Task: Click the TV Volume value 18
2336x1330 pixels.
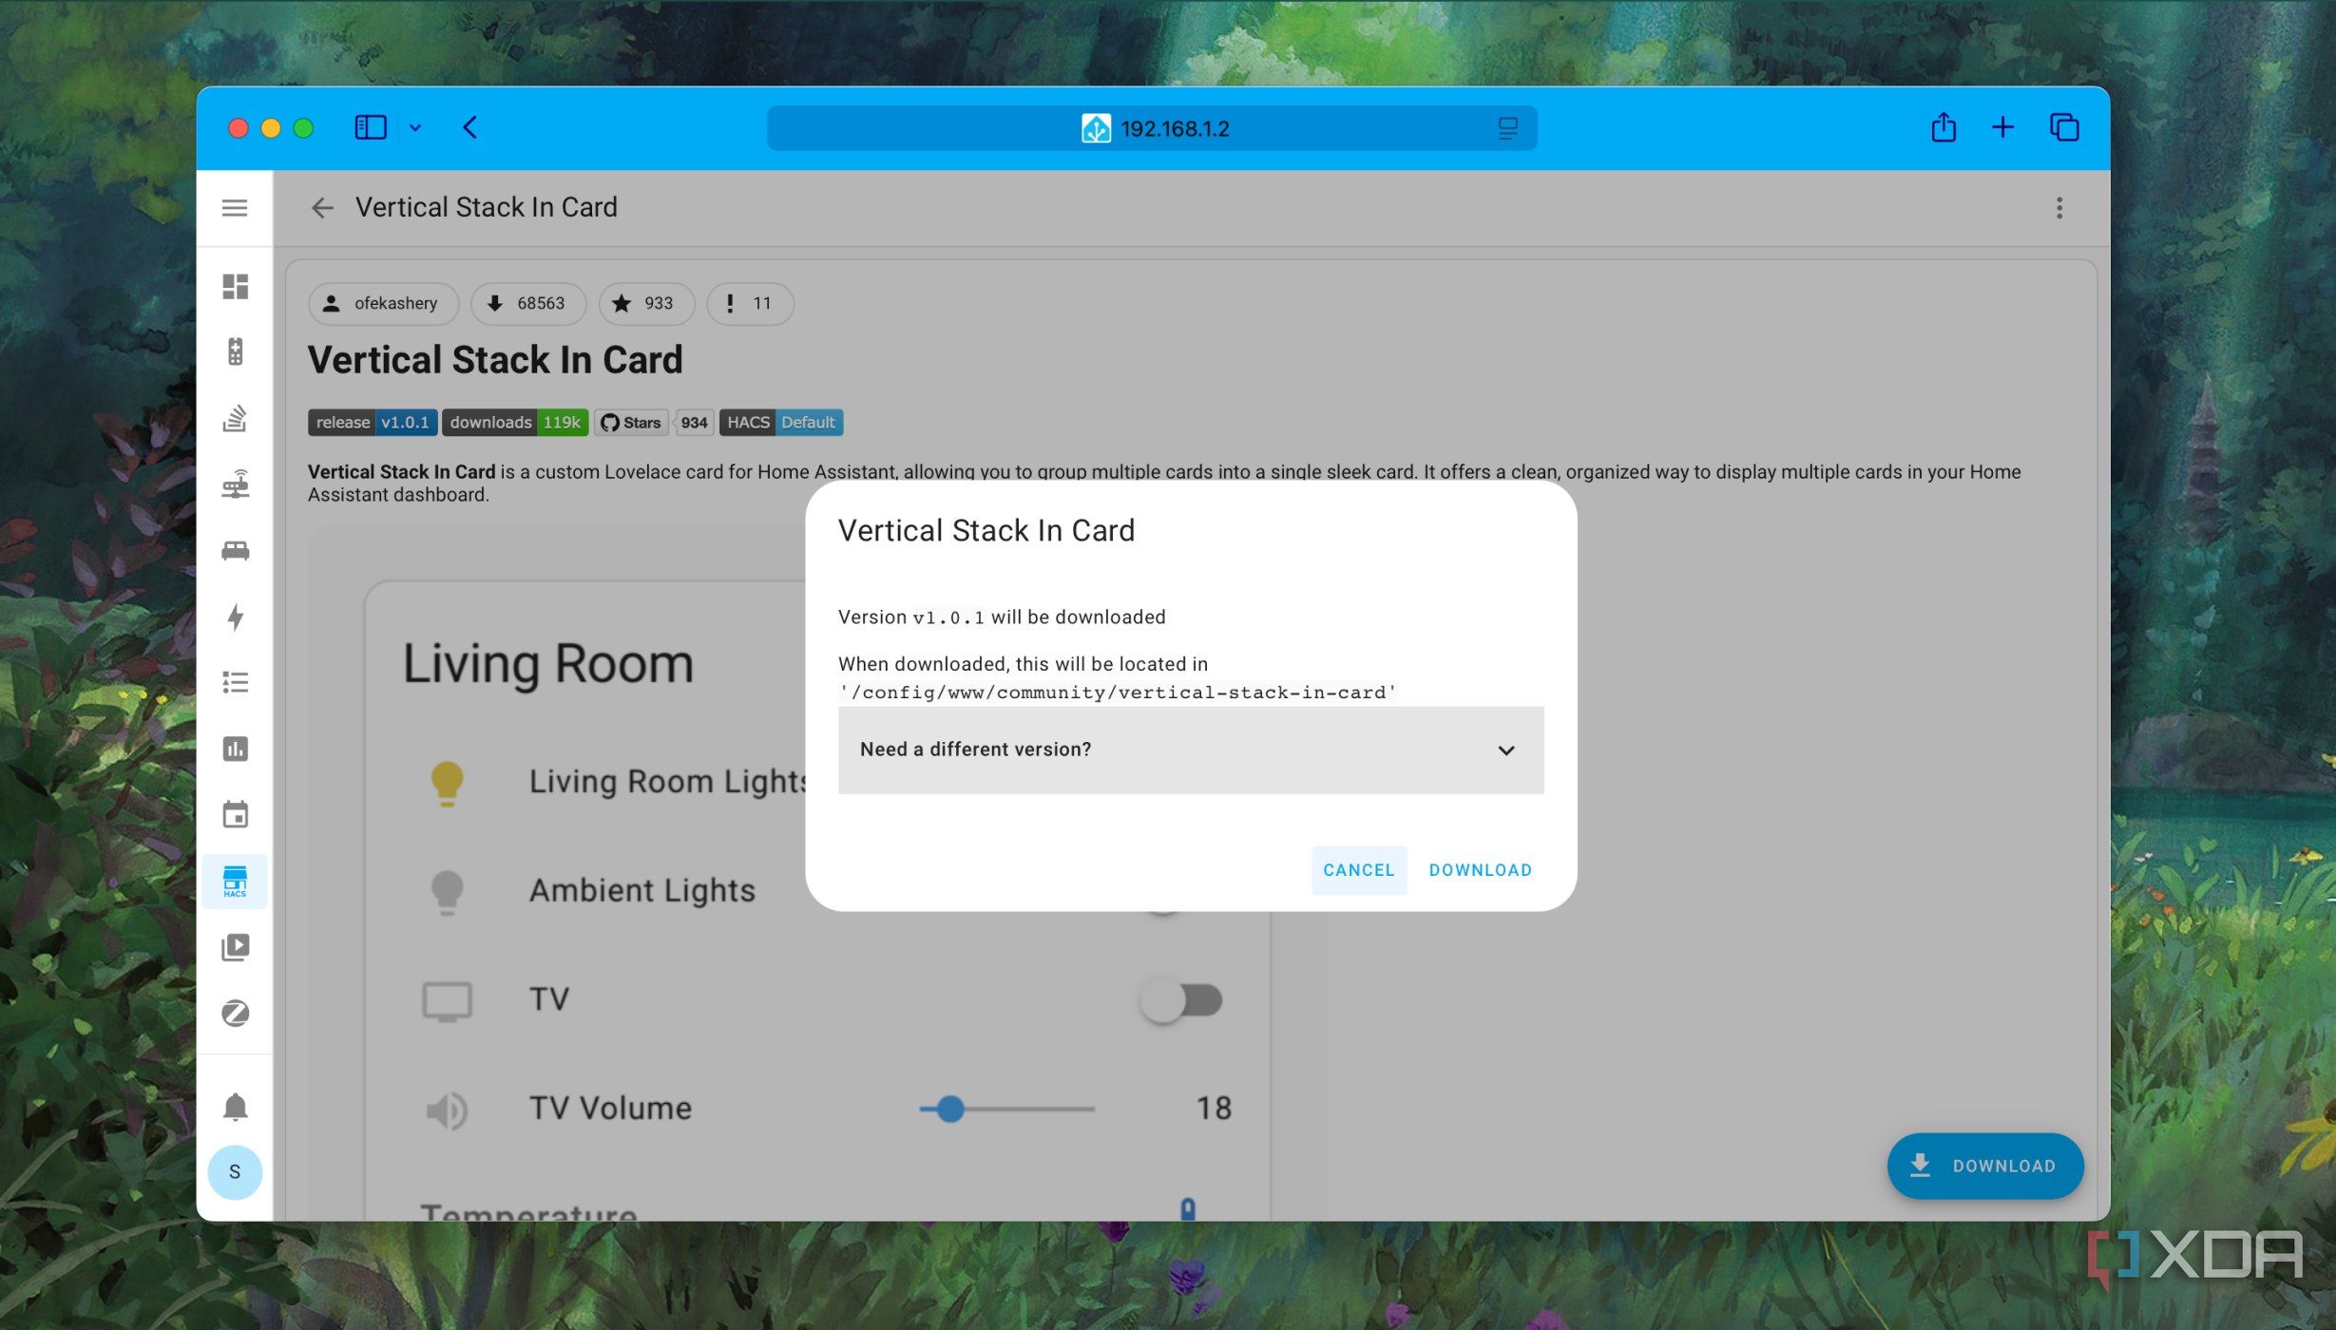Action: click(1214, 1109)
